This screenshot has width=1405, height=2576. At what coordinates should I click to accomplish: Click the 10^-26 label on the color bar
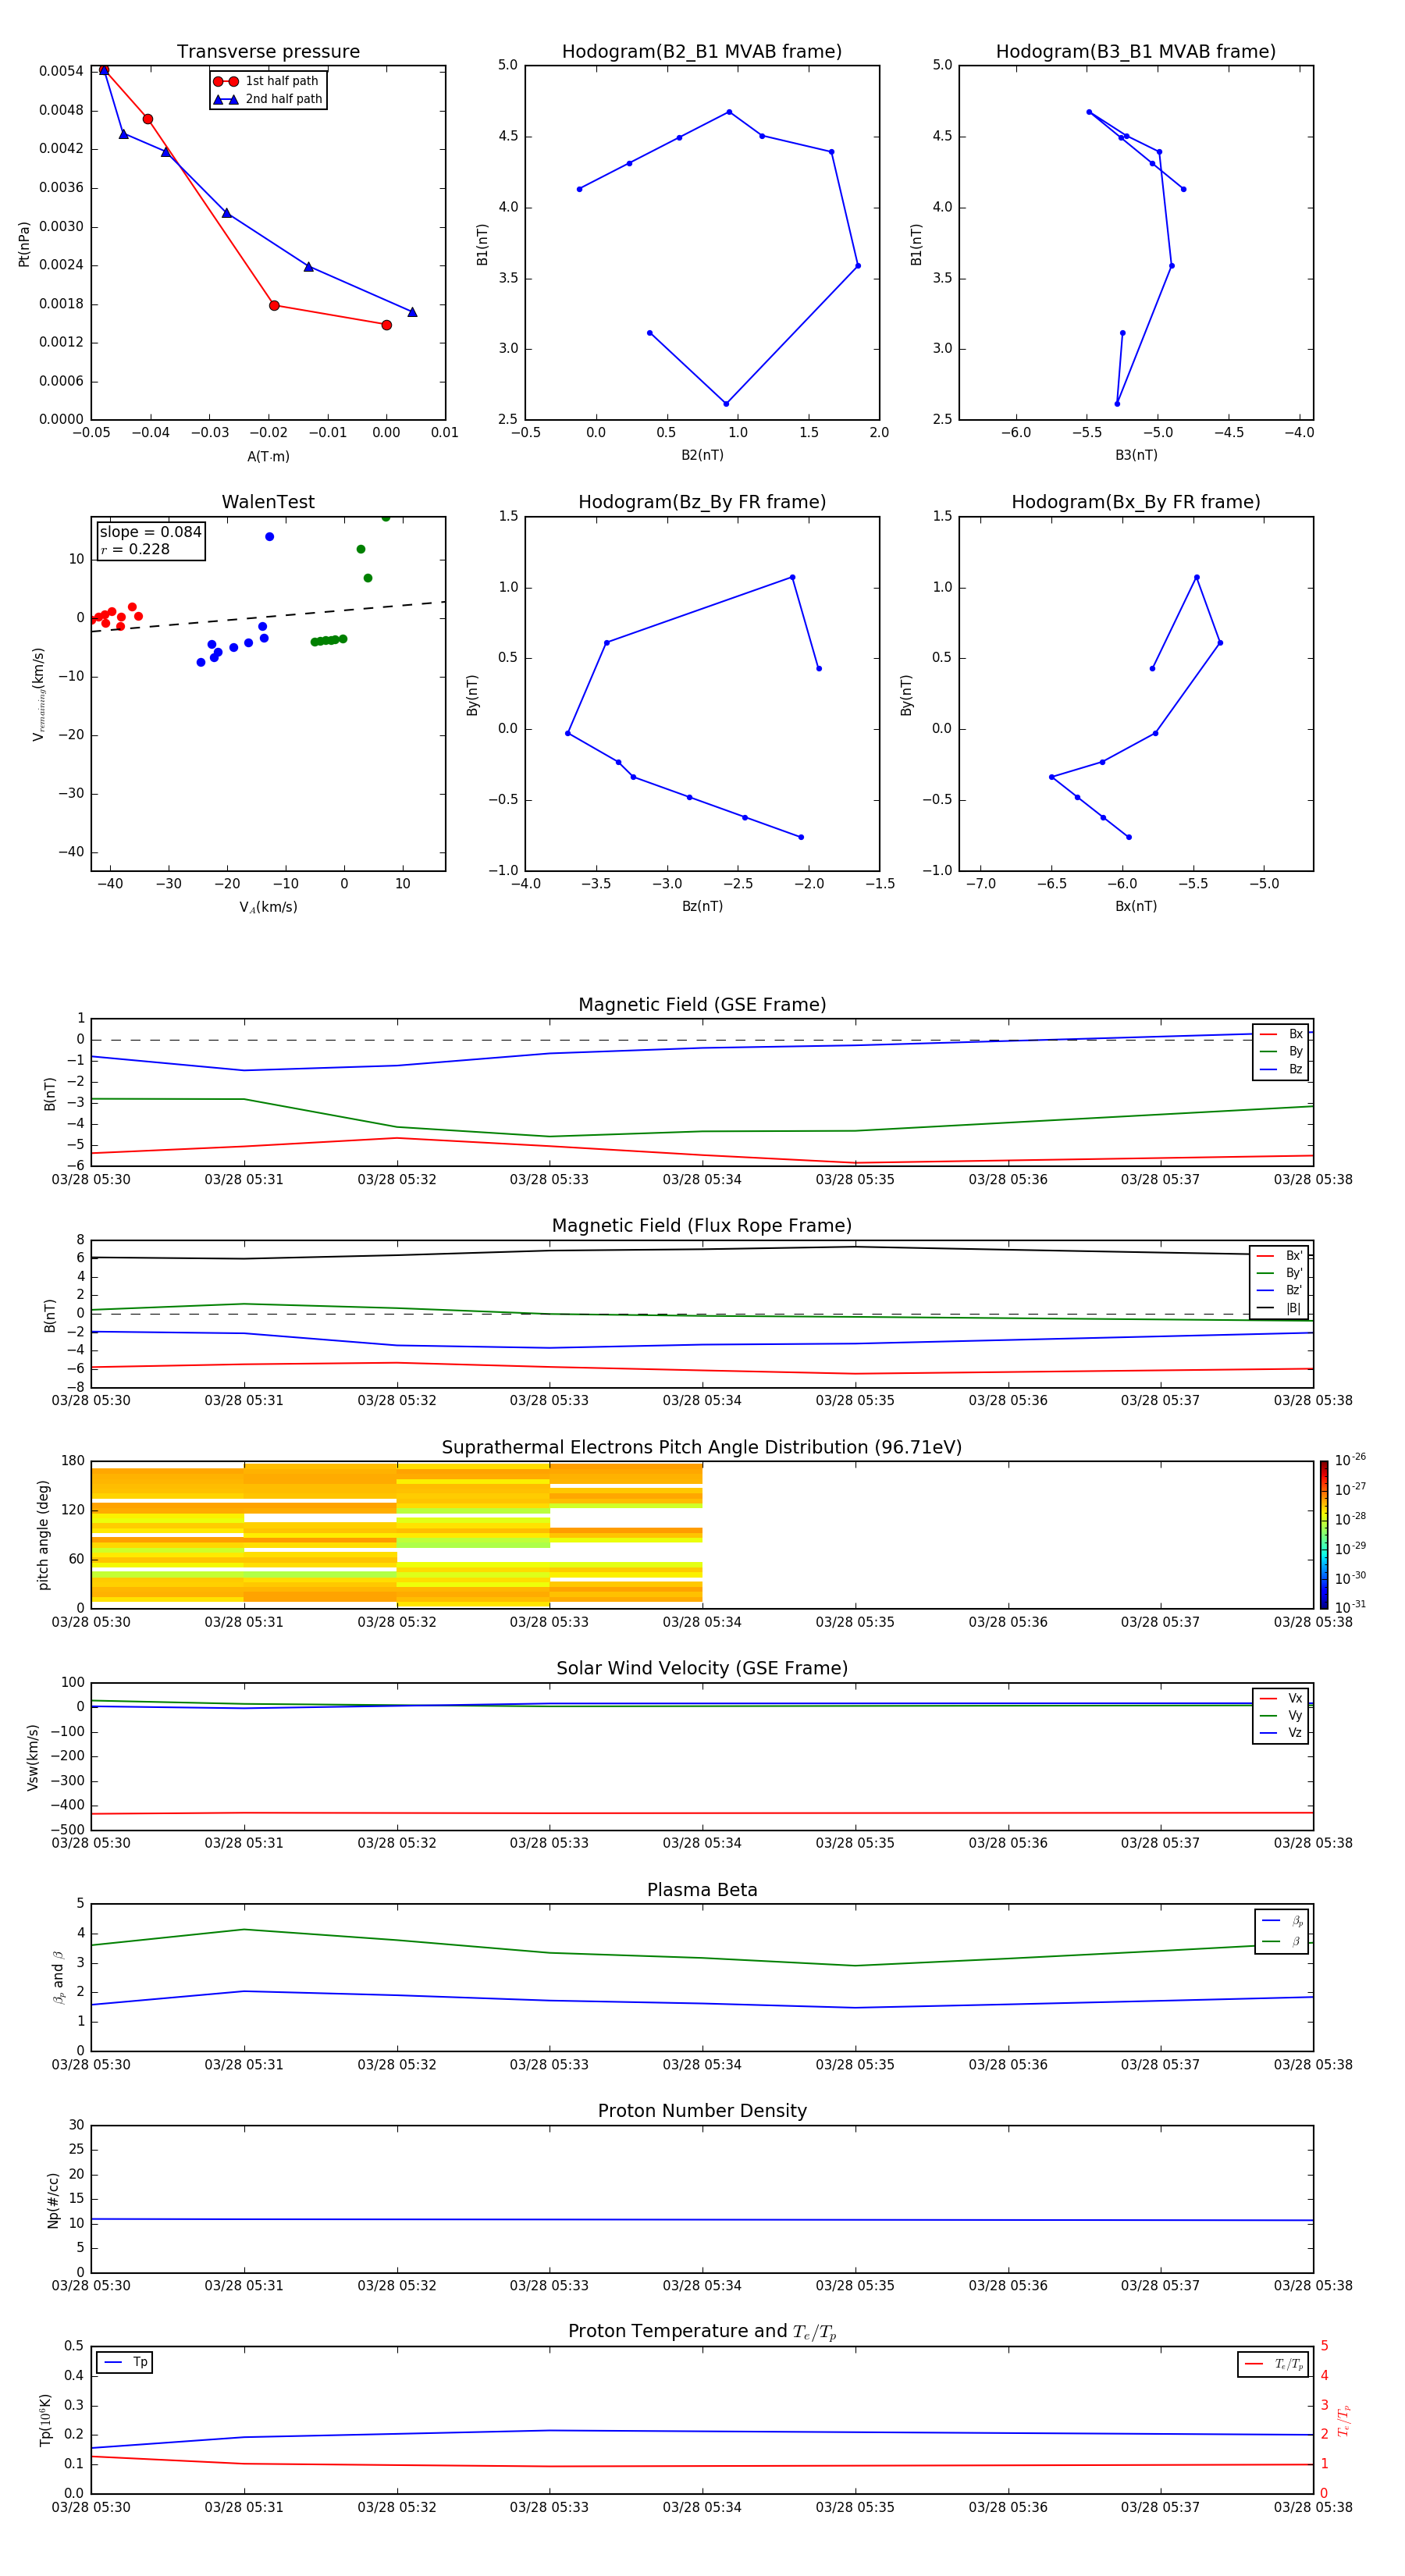click(1350, 1460)
